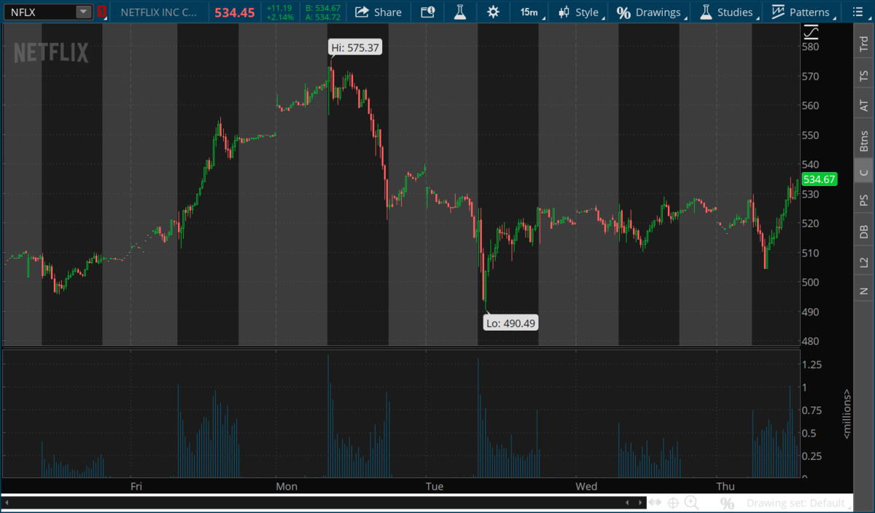Open the Style menu
875x513 pixels.
pos(581,12)
